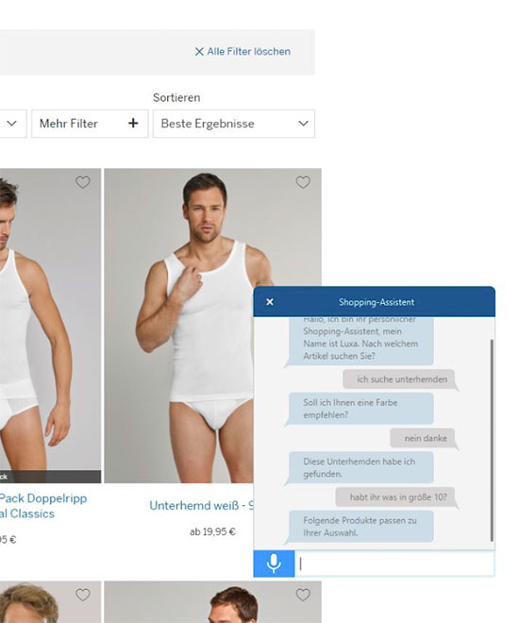Click the microphone voice input button

click(x=274, y=564)
